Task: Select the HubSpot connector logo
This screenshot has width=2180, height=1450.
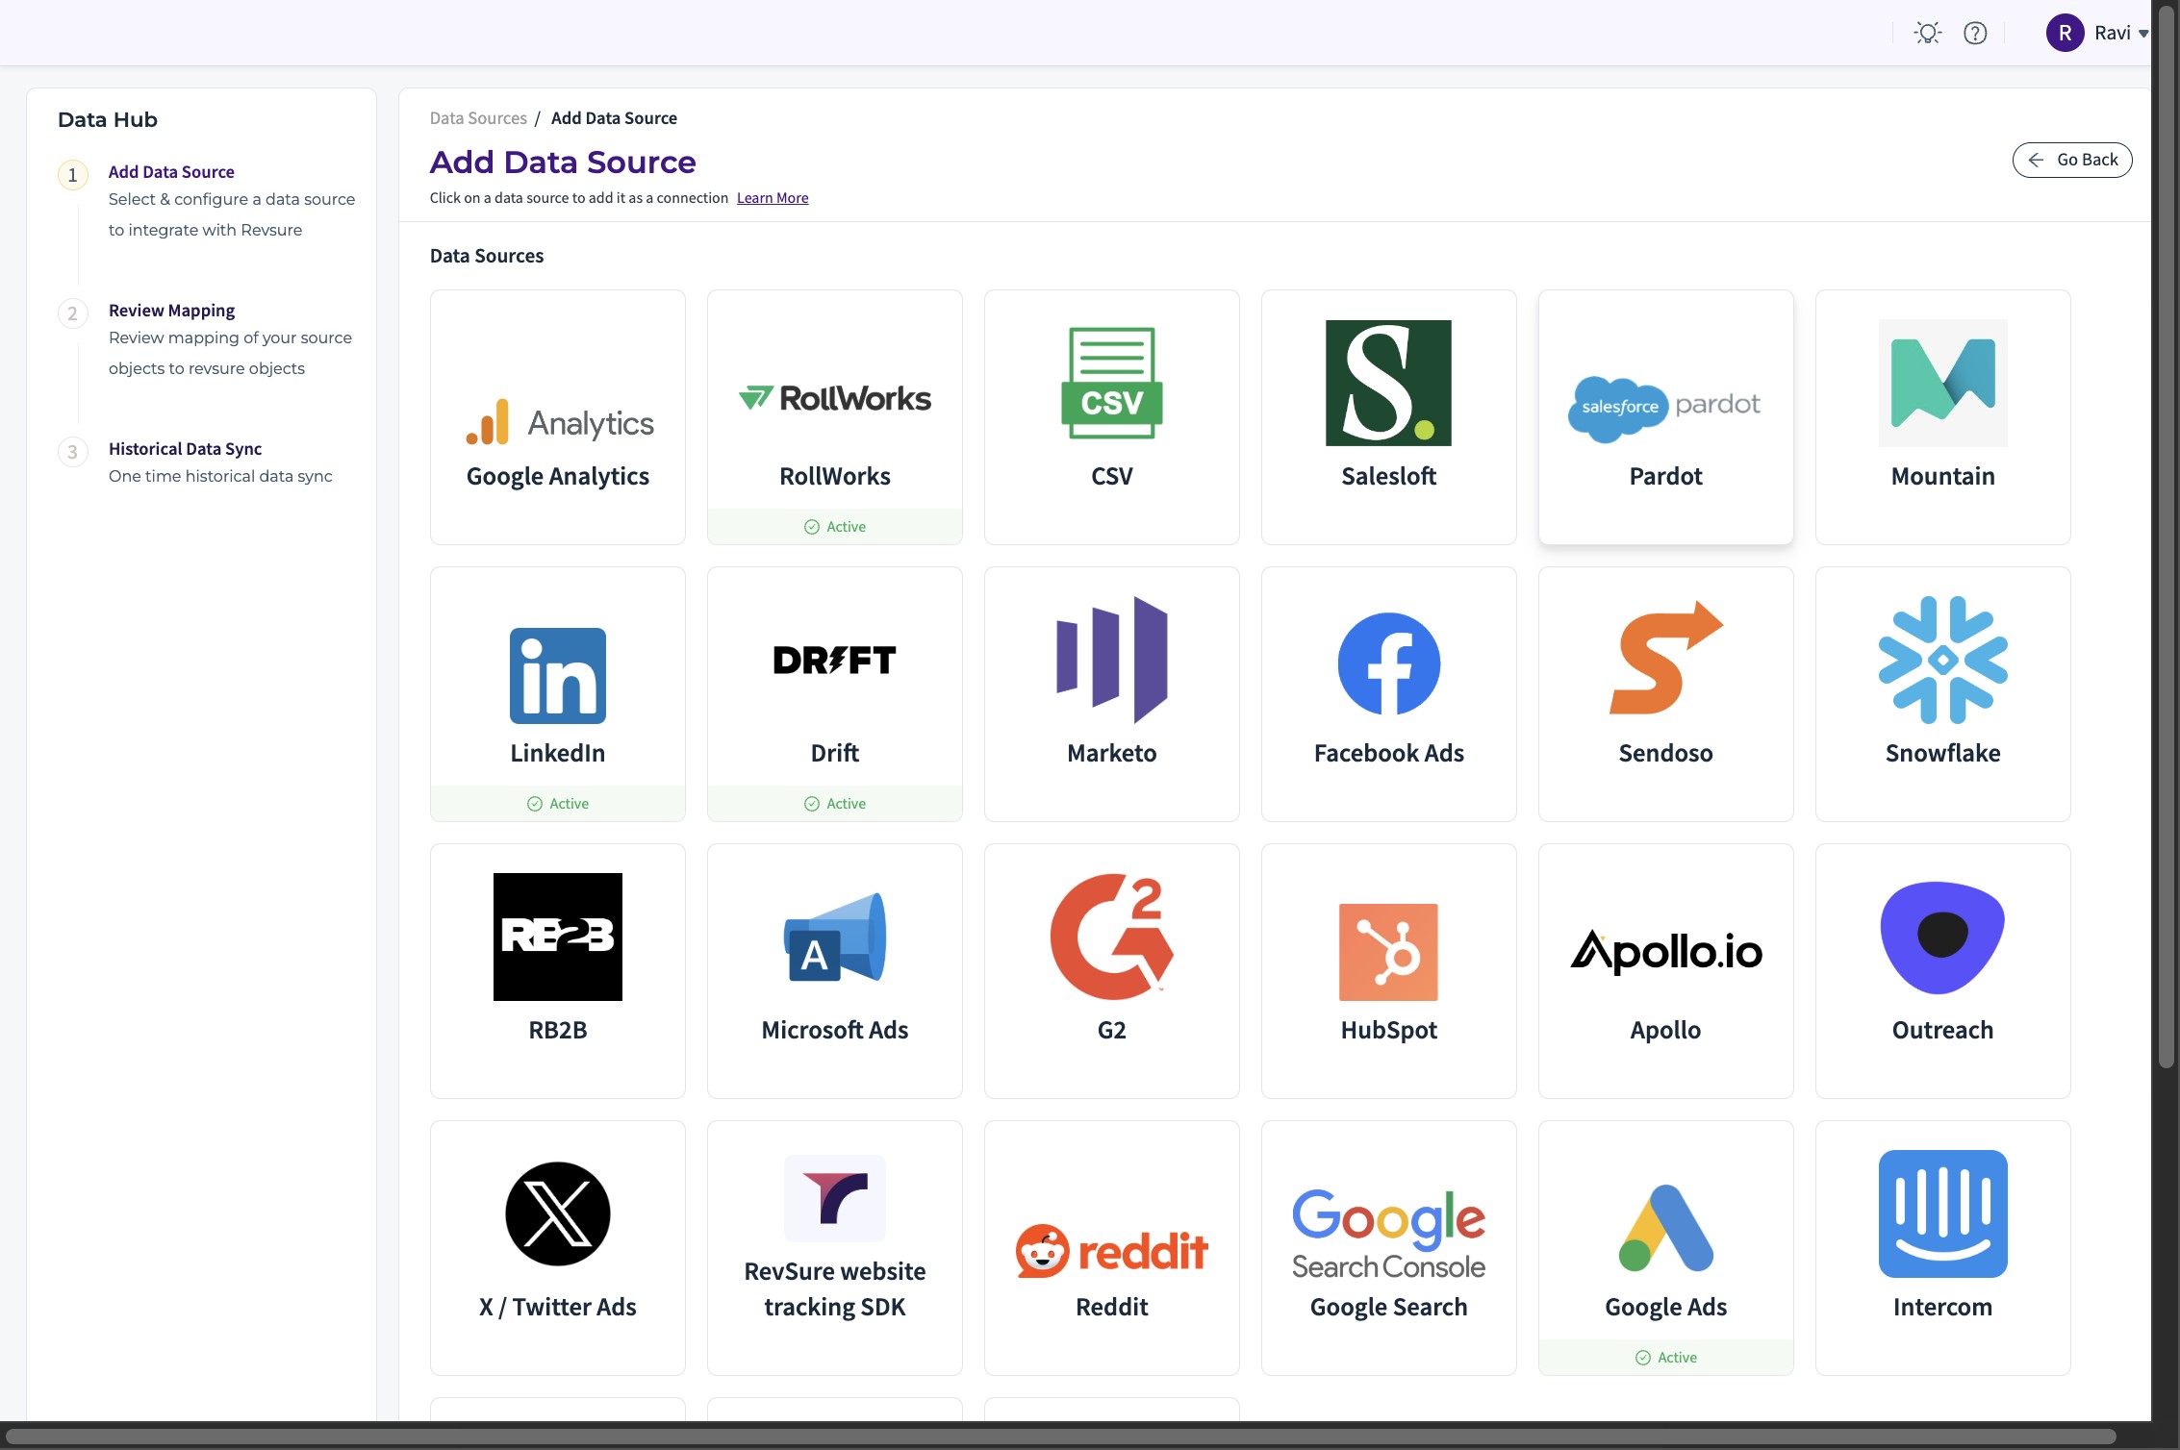Action: pyautogui.click(x=1388, y=952)
